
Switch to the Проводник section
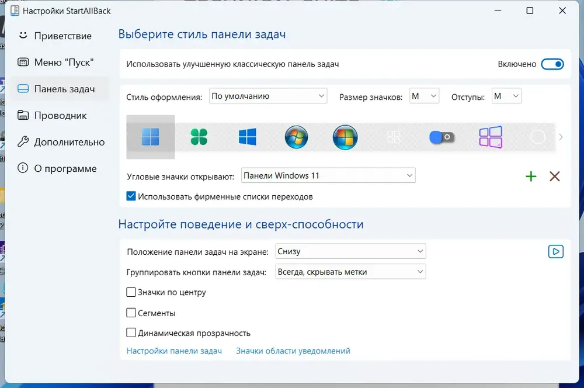(x=60, y=116)
